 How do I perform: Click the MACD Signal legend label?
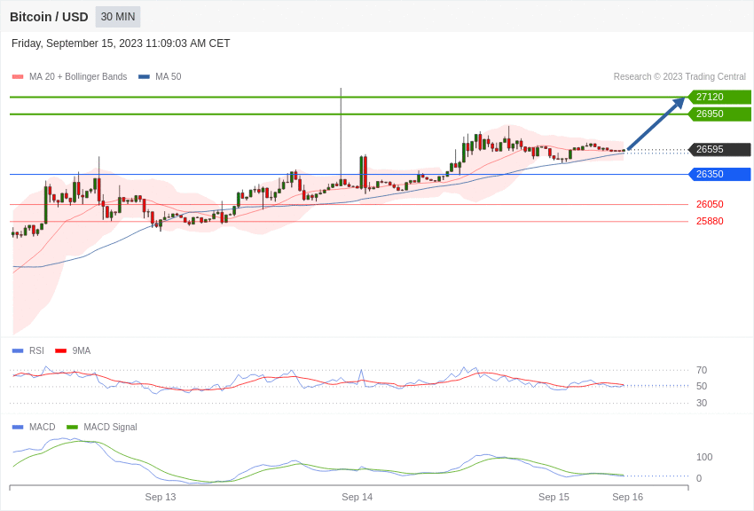(110, 427)
